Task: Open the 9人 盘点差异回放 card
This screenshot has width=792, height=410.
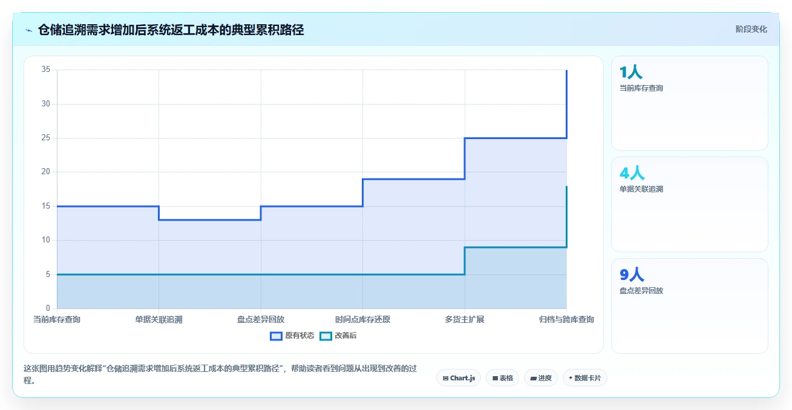Action: coord(690,306)
